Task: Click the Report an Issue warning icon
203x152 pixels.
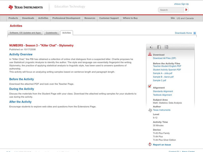Action: (150, 144)
